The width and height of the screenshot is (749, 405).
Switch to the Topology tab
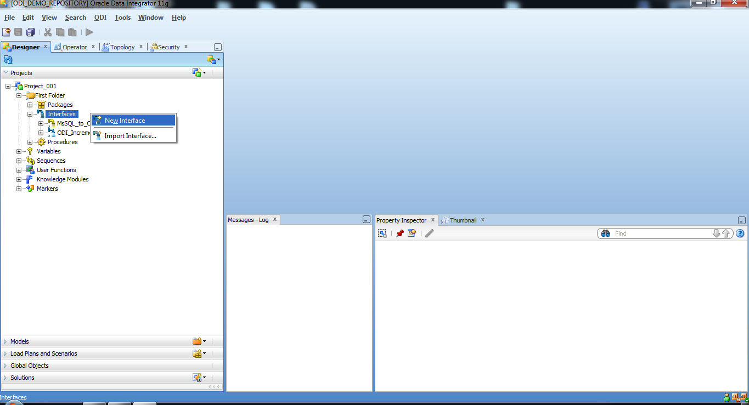(122, 47)
